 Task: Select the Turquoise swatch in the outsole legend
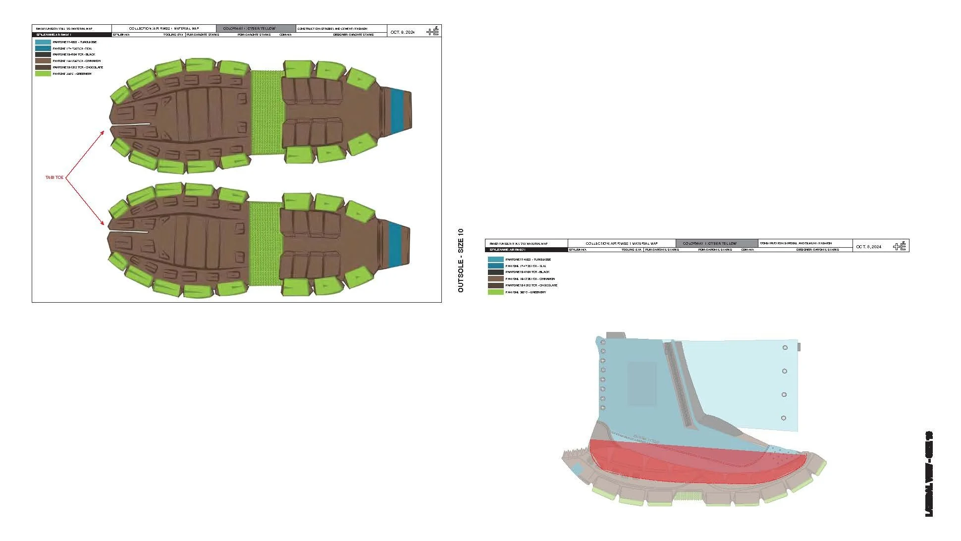pos(43,42)
